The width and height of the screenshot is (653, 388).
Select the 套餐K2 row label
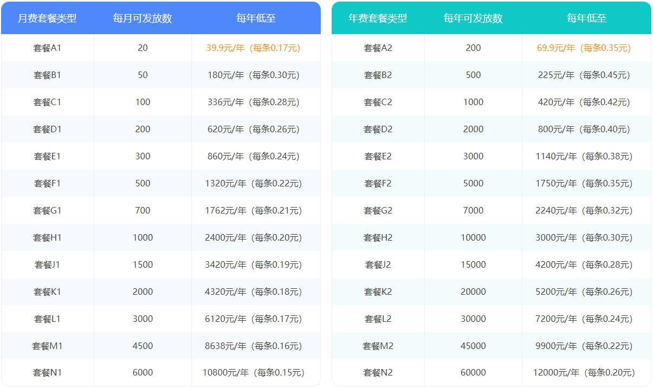click(x=378, y=292)
